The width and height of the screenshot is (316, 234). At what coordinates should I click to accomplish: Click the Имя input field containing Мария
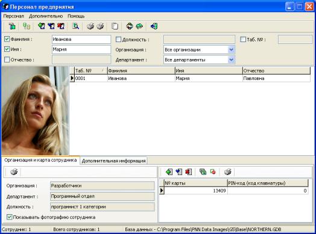[x=81, y=49]
